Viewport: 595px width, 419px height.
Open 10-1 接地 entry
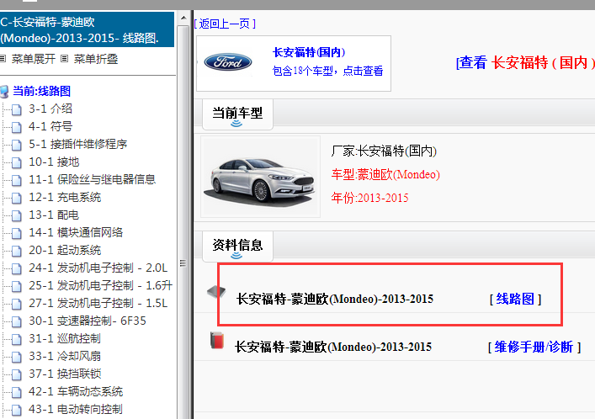click(54, 162)
